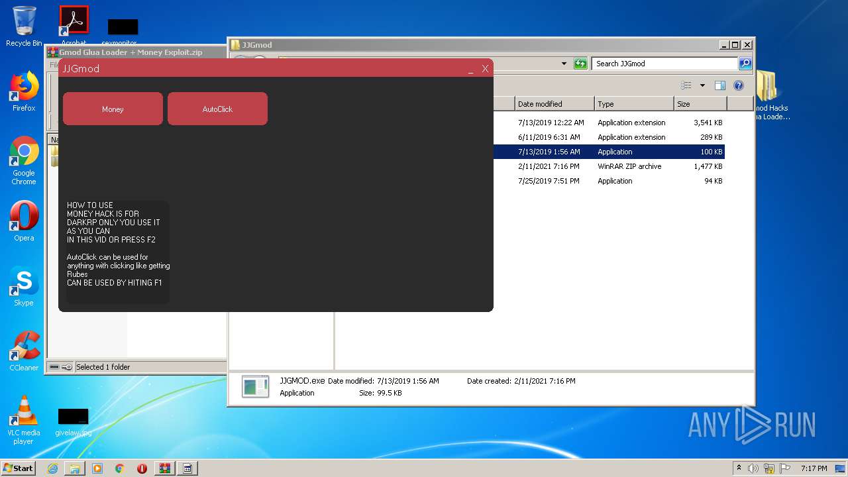Click the volume speaker tray icon
Image resolution: width=848 pixels, height=477 pixels.
pyautogui.click(x=753, y=468)
